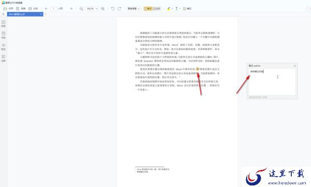Screen dimensions: 311x187
Task: Click the search box at top right
Action: pos(309,8)
